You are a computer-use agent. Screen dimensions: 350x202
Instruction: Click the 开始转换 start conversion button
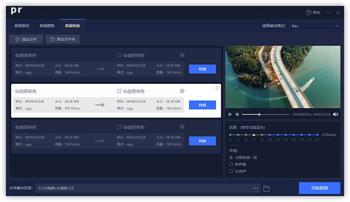pyautogui.click(x=319, y=188)
